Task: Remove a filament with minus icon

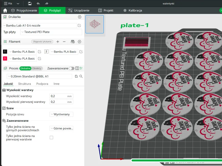Action: [x=64, y=42]
